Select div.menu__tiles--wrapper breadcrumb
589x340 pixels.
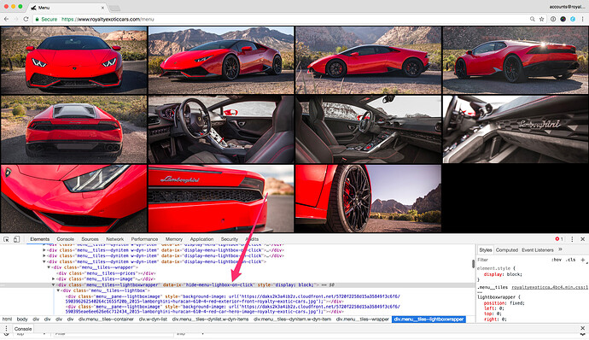tap(363, 319)
